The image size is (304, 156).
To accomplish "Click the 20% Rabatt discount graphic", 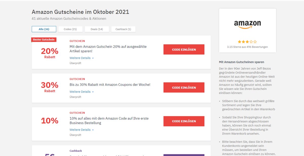I will 50,53.
